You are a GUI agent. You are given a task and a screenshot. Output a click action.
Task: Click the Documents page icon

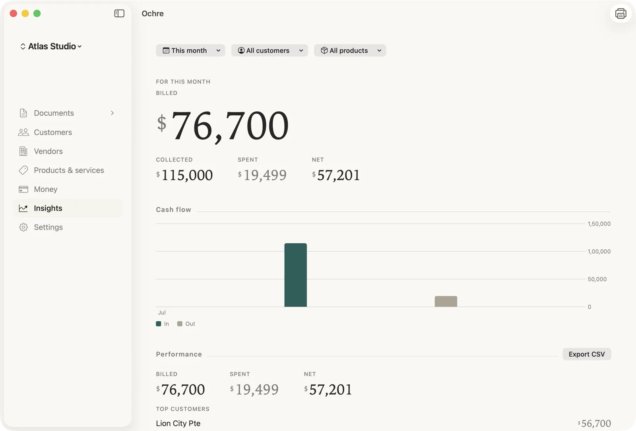(23, 113)
